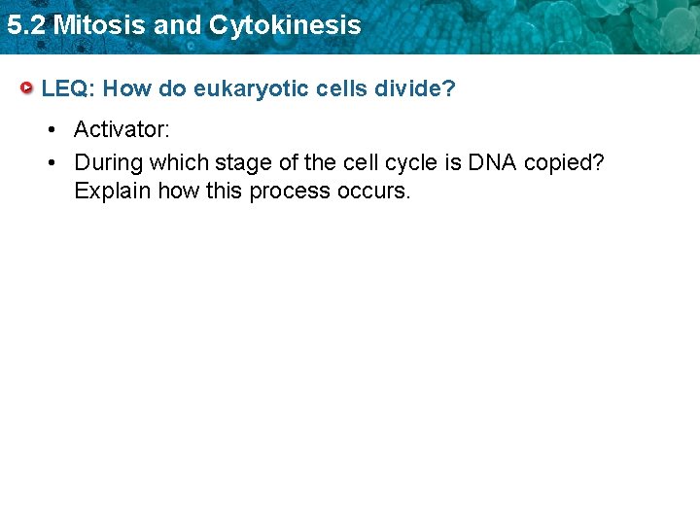Click the section number 5.2 in title

[24, 25]
